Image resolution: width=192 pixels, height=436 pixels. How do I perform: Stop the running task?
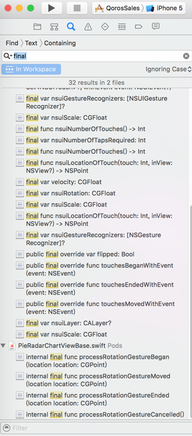pos(77,8)
